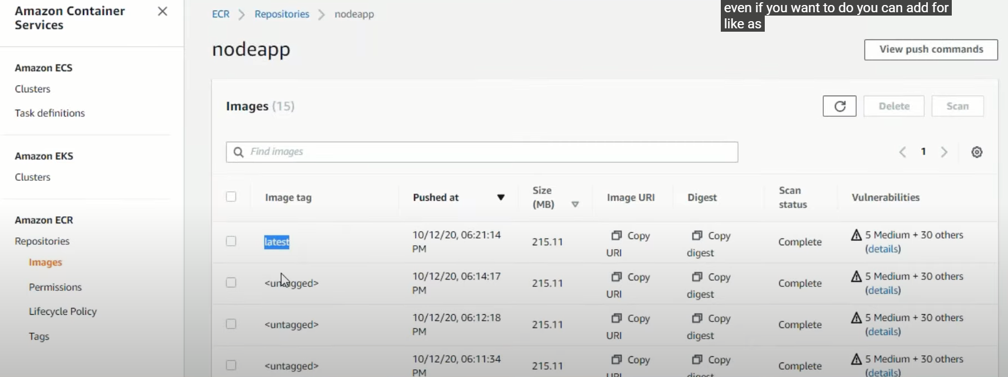Image resolution: width=1008 pixels, height=377 pixels.
Task: Select Images in sidebar
Action: point(45,262)
